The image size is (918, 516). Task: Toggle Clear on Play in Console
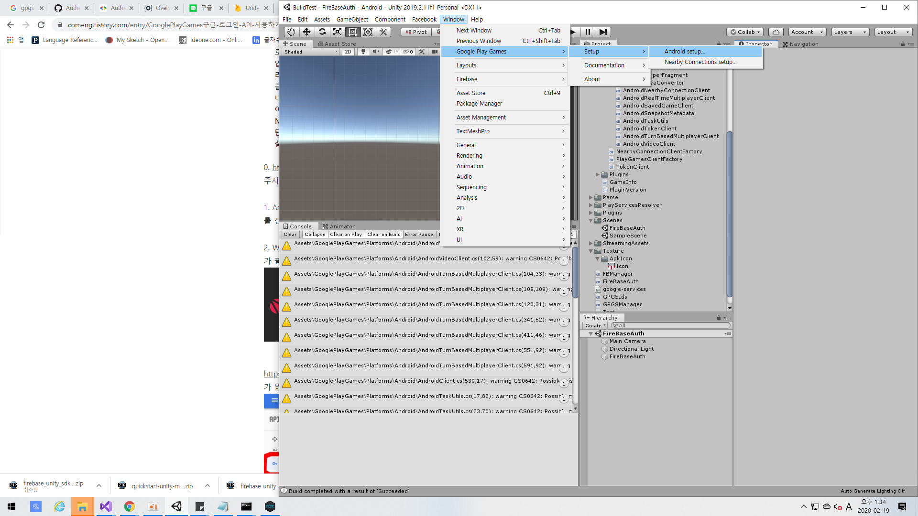click(346, 235)
